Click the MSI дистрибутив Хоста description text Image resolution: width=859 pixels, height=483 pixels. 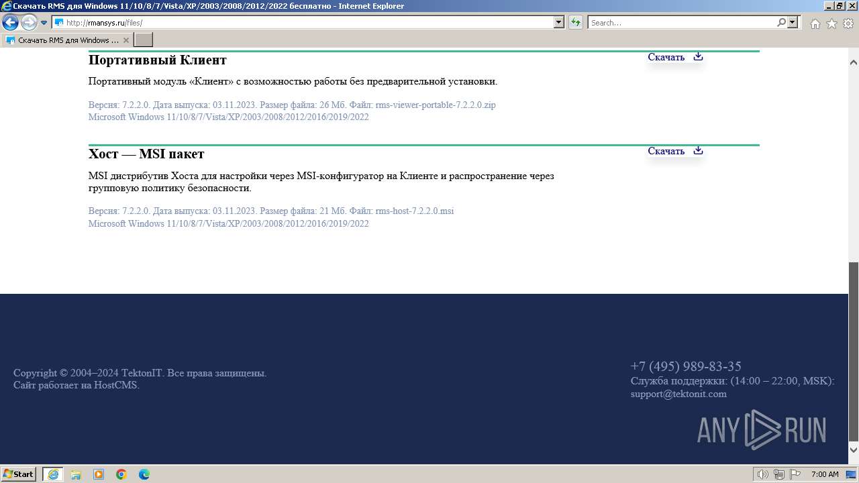pos(321,182)
